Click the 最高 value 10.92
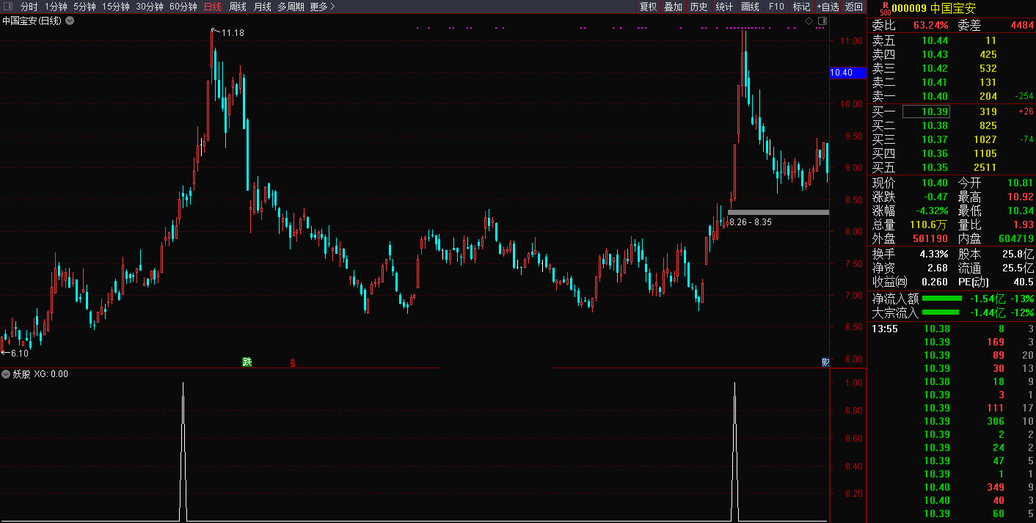Viewport: 1036px width, 523px height. click(1020, 197)
